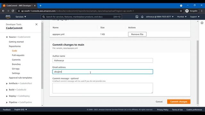Open the Mumbai region selector

click(x=182, y=17)
